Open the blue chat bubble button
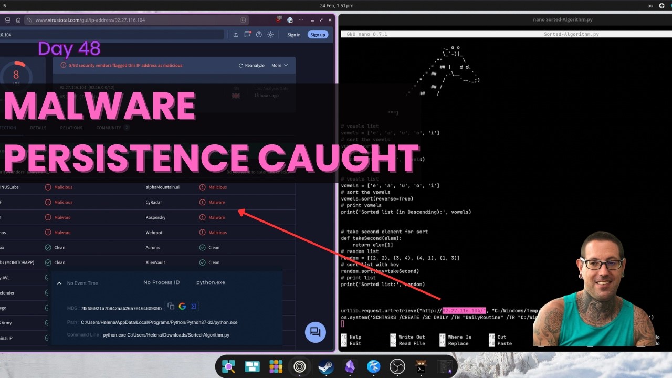 (315, 332)
